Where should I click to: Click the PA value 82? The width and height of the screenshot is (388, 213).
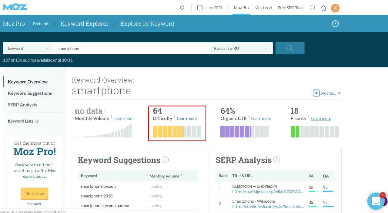point(311,202)
